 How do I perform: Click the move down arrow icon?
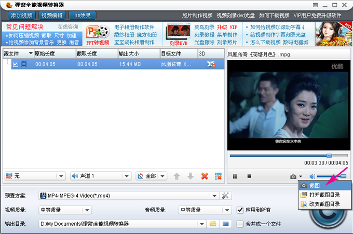coord(191,176)
